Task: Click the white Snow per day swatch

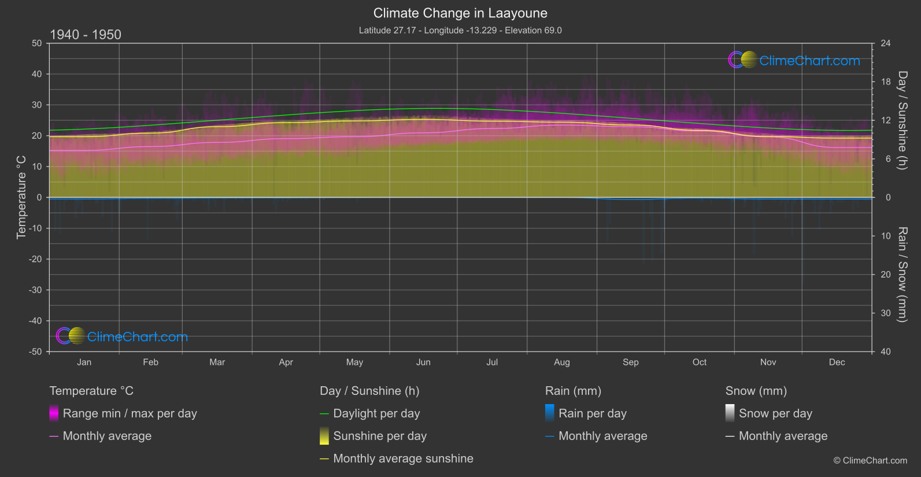Action: (730, 413)
